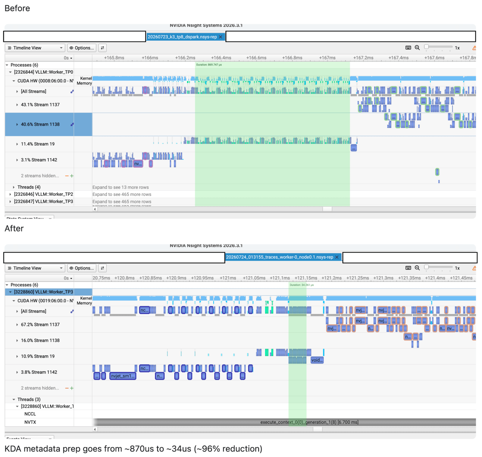This screenshot has height=457, width=482.
Task: Open the 0s time dropdown in Before window
Action: 68,58
